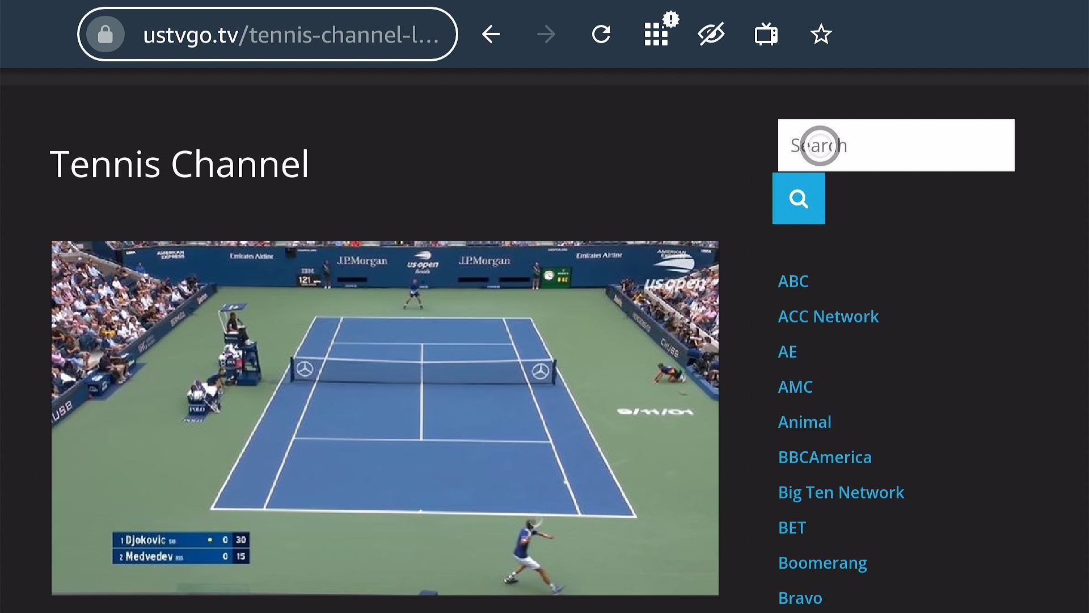Open the ACC Network channel link
The width and height of the screenshot is (1089, 613).
point(828,317)
